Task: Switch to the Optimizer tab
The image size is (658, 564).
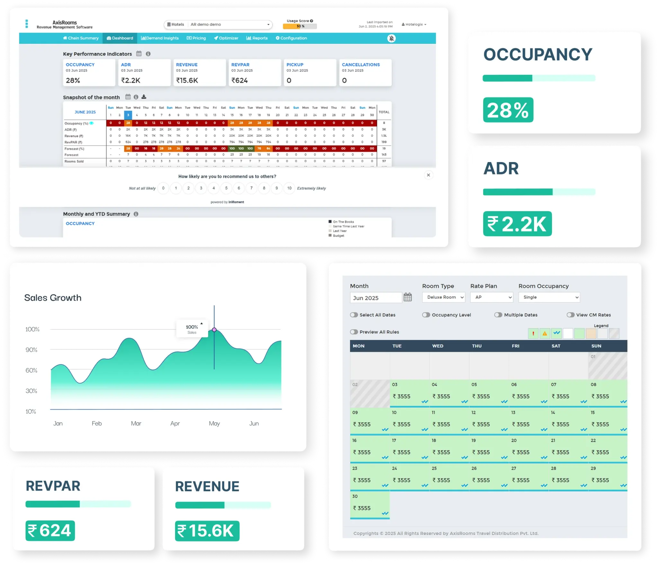Action: 226,38
